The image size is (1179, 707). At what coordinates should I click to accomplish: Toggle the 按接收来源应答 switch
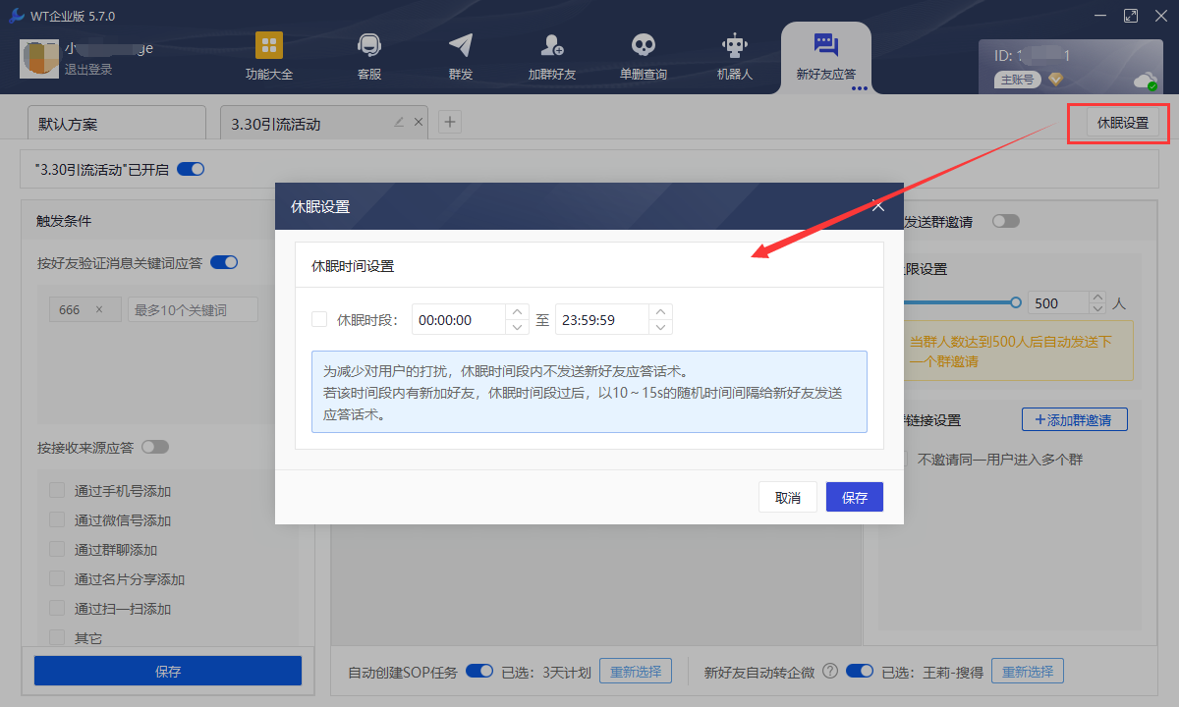tap(155, 447)
